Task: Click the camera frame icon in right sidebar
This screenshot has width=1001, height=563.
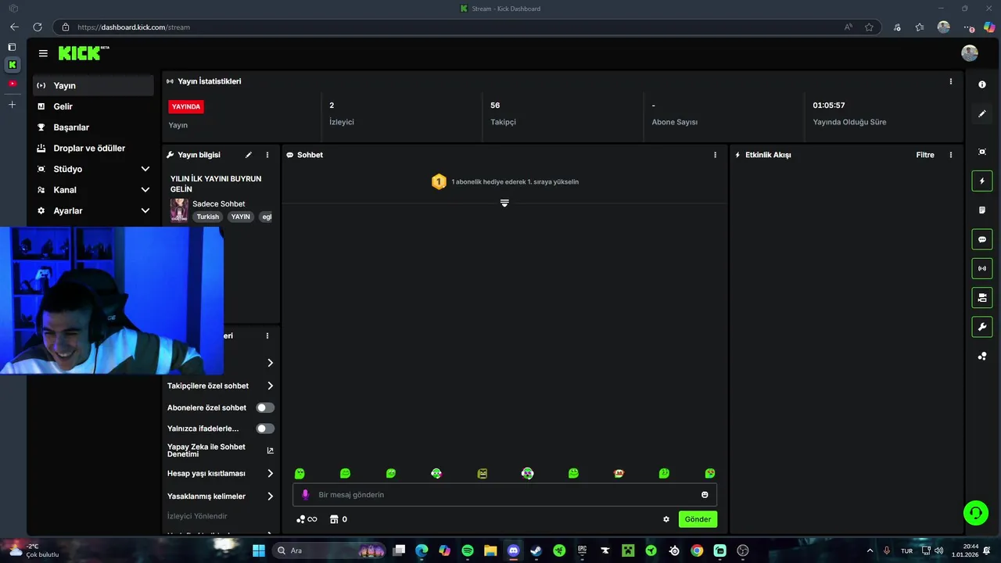Action: [982, 152]
